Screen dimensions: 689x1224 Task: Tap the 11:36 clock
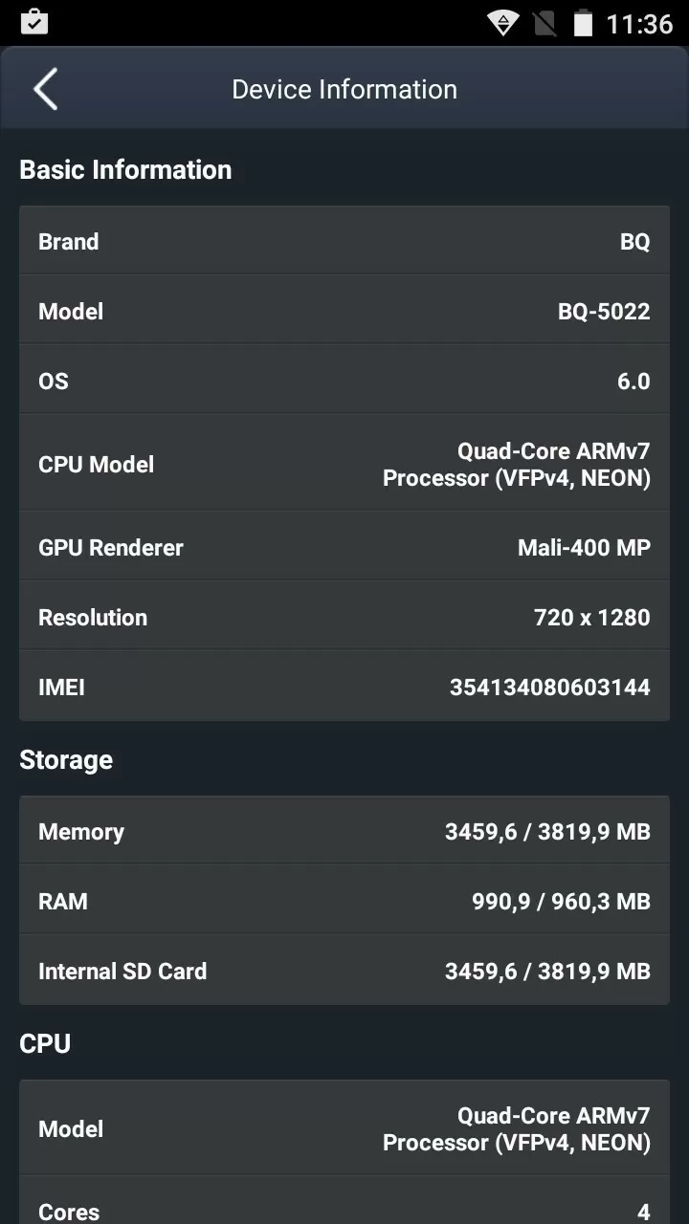(x=639, y=23)
